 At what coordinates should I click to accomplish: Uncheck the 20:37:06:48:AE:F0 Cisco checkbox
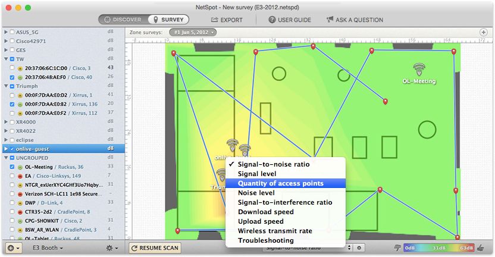point(12,77)
